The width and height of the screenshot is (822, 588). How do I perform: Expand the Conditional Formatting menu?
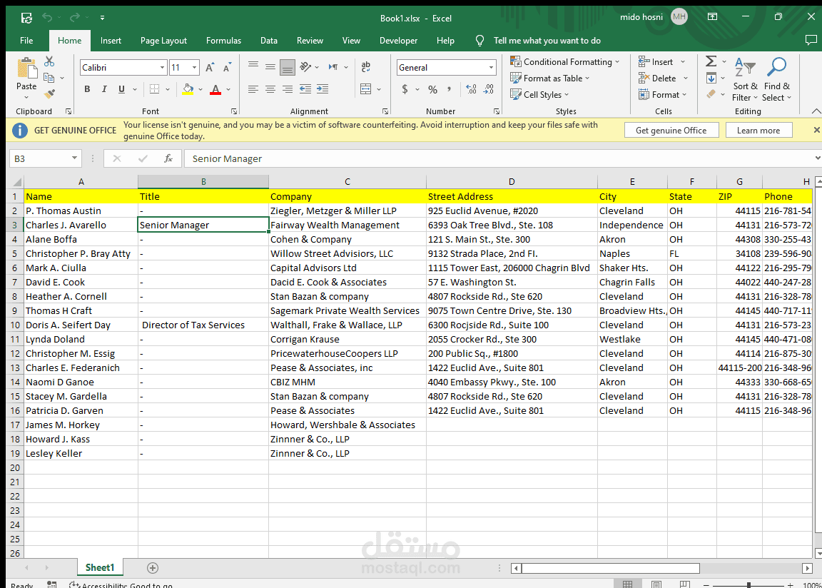pos(564,62)
